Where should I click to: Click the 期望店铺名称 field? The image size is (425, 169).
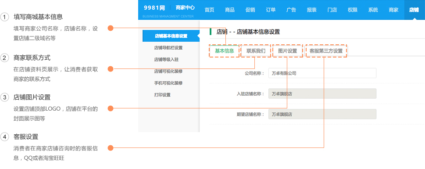pos(322,114)
